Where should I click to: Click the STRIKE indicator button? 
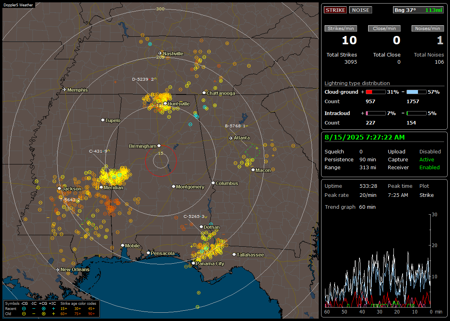point(335,10)
